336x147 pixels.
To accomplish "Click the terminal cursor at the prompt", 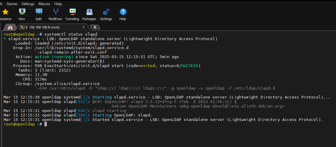I will (46, 124).
